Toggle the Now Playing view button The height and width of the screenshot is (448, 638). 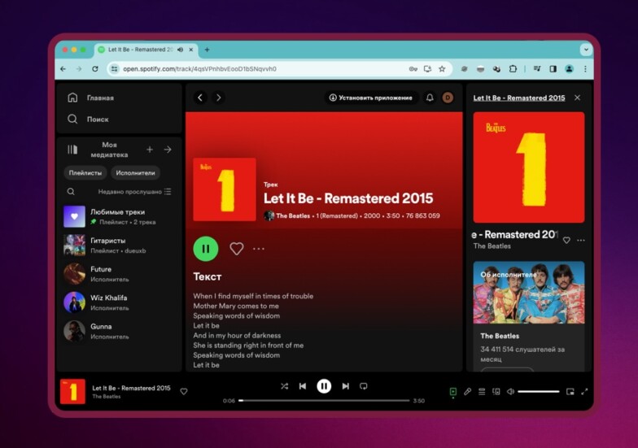(453, 391)
